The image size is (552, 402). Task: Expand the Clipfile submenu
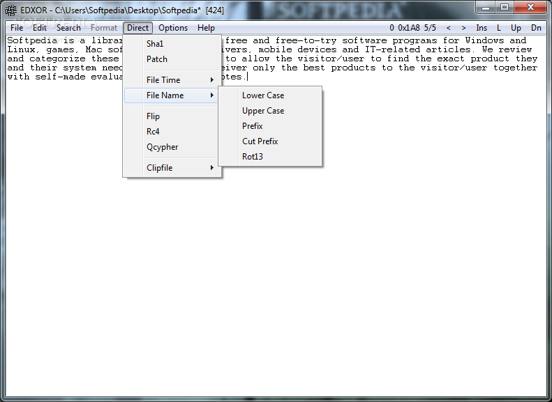coord(172,168)
